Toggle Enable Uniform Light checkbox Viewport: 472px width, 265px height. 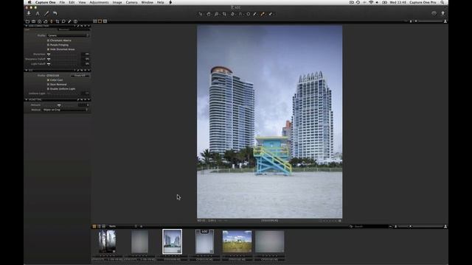click(x=48, y=89)
